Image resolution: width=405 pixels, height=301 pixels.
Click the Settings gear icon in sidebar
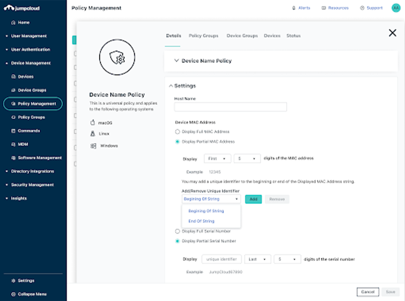(13, 281)
